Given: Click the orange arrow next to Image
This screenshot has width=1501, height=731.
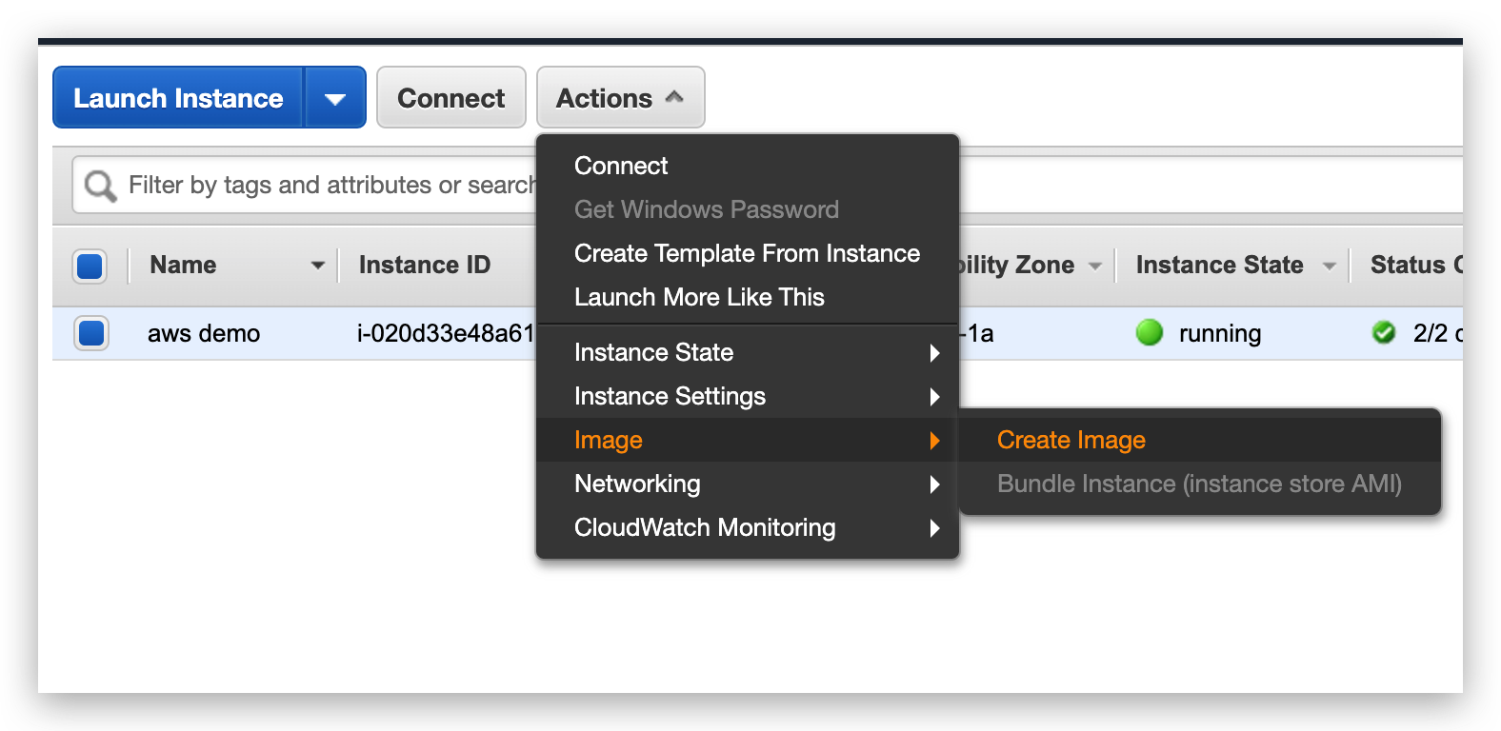Looking at the screenshot, I should coord(934,441).
